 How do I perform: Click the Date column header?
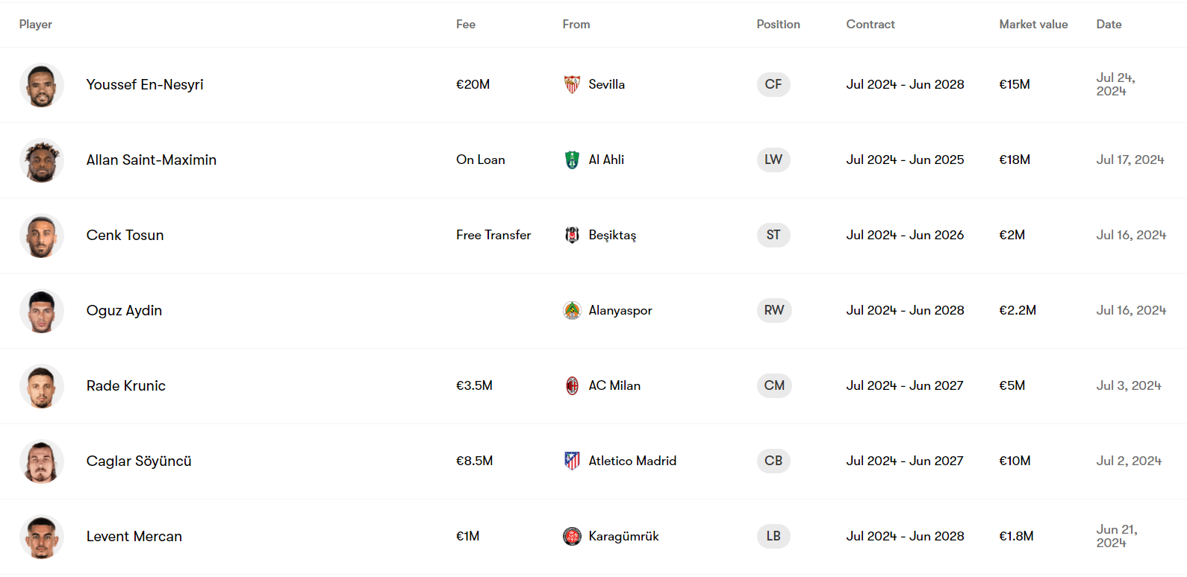click(1109, 25)
